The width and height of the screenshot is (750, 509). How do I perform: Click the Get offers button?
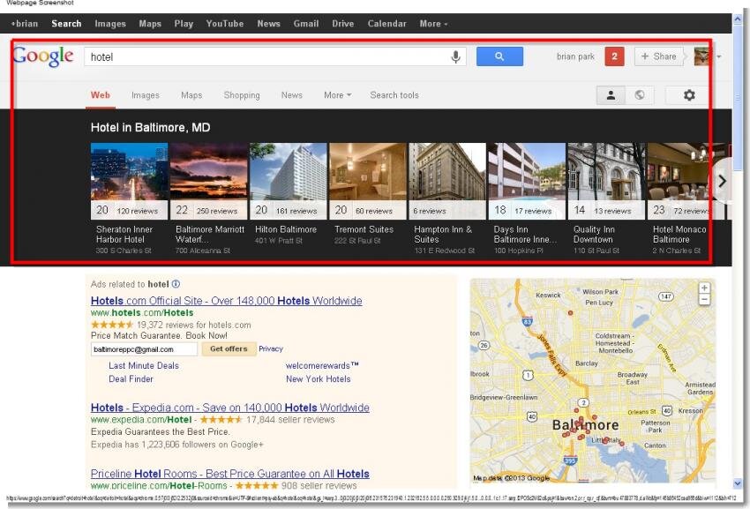[x=229, y=348]
